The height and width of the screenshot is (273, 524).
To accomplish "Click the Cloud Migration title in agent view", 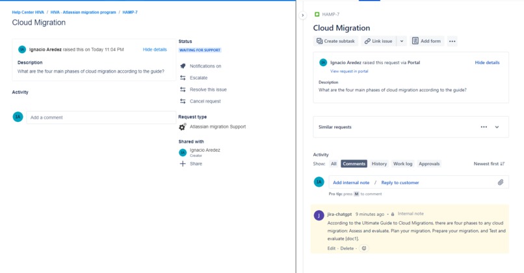I will (341, 28).
